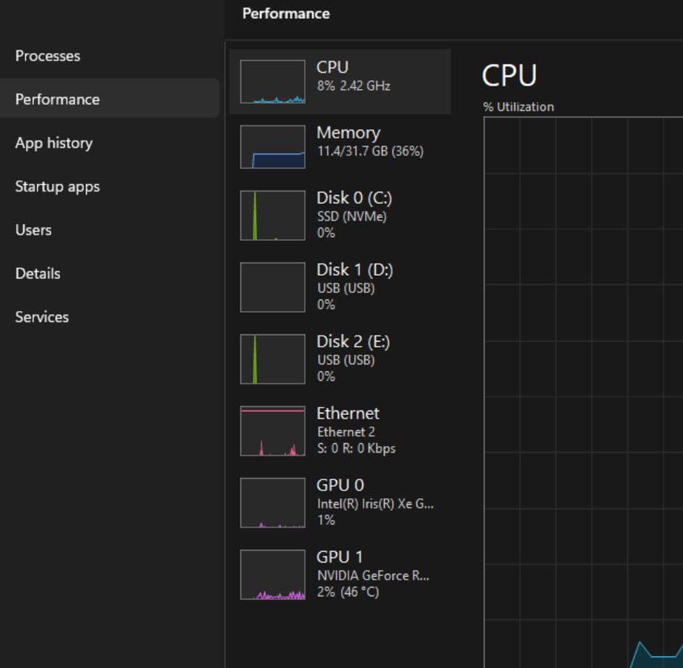The width and height of the screenshot is (683, 668).
Task: Open the Startup apps section
Action: coord(57,187)
